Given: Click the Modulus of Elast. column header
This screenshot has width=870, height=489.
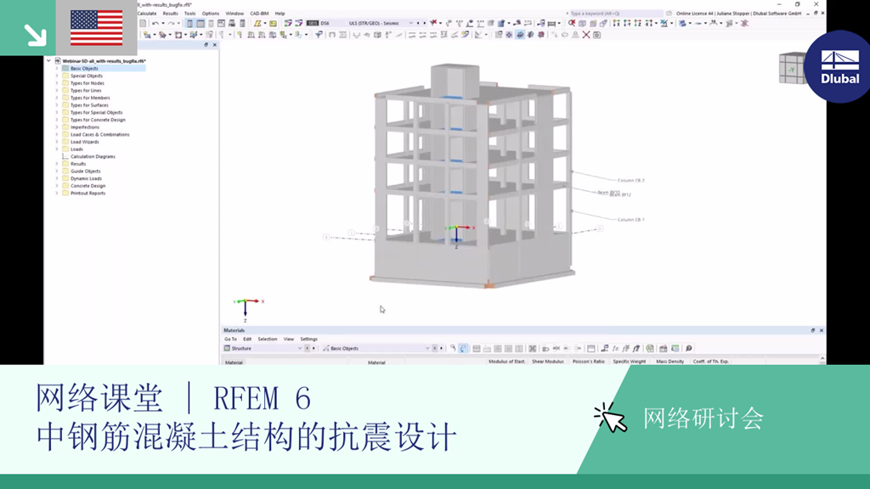Looking at the screenshot, I should tap(506, 362).
